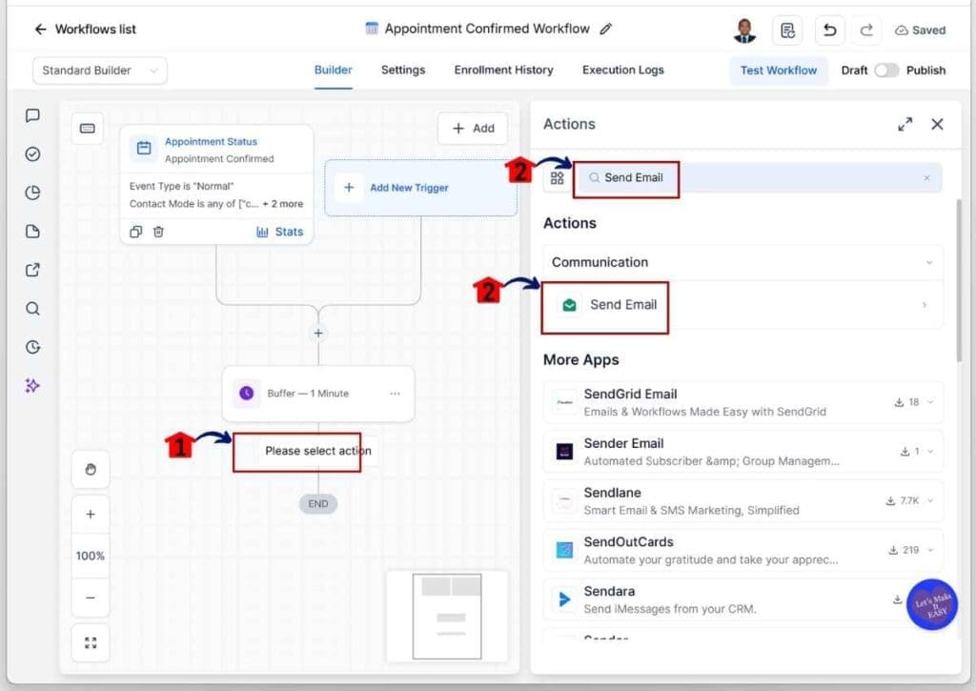The width and height of the screenshot is (976, 691).
Task: Open Execution Logs tab
Action: (x=623, y=70)
